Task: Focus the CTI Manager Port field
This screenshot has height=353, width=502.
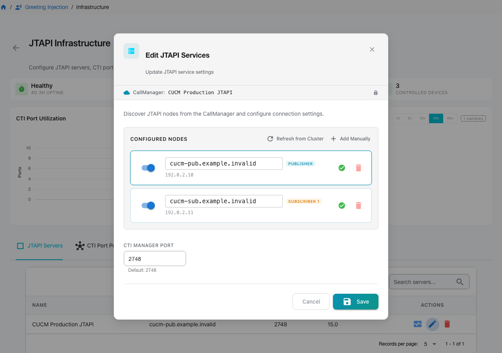Action: pos(155,259)
